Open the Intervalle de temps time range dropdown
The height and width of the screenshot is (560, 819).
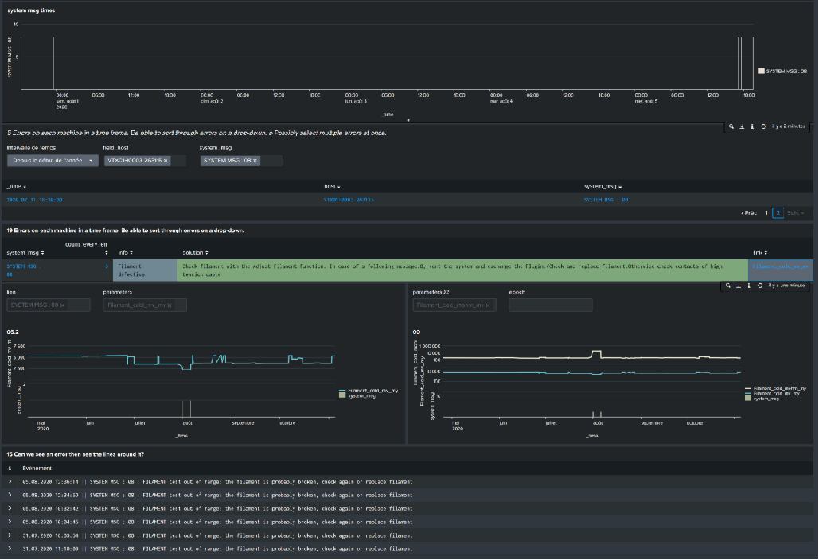[51, 161]
